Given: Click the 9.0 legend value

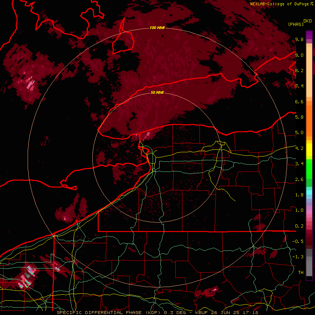Looking at the screenshot, I should click(x=299, y=55).
